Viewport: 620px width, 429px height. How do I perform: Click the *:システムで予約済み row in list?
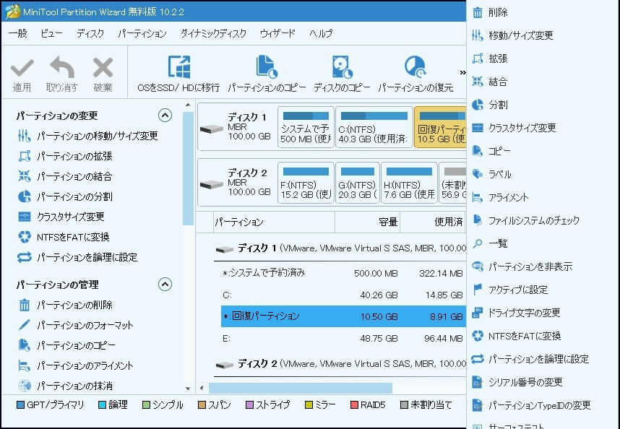[343, 273]
